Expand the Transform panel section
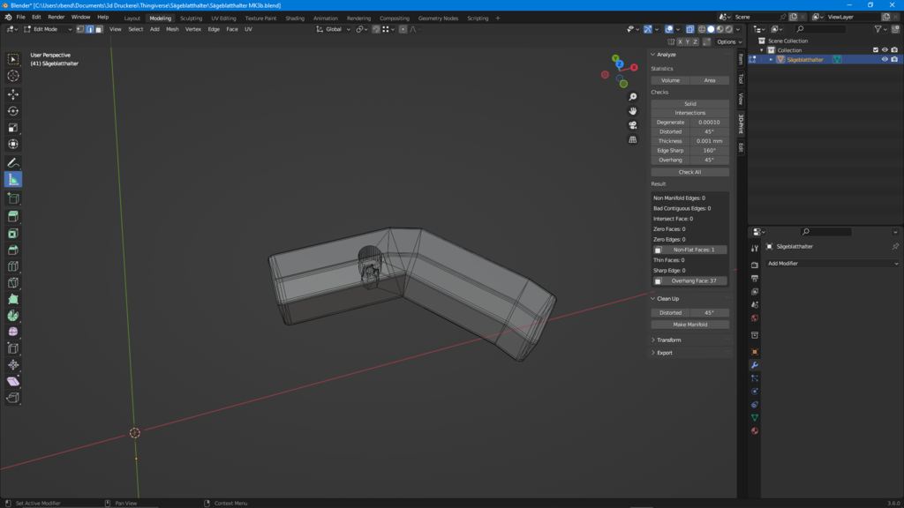The width and height of the screenshot is (904, 508). click(668, 340)
